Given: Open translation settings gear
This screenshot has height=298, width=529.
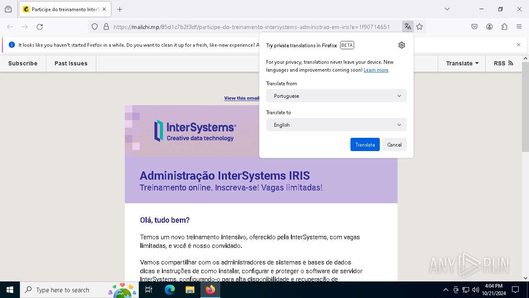Looking at the screenshot, I should click(402, 45).
